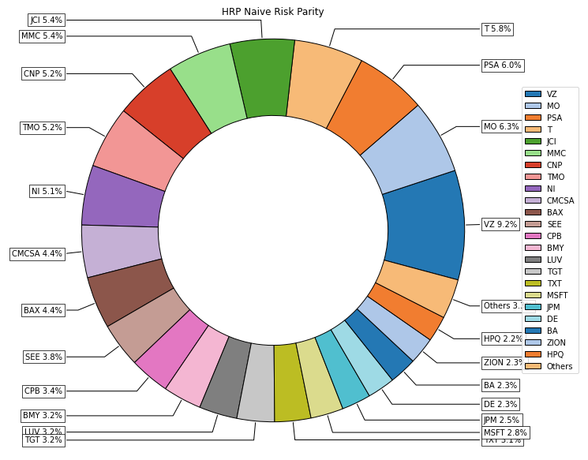The width and height of the screenshot is (588, 460).
Task: Click the TMO 5.2% callout label
Action: [x=43, y=128]
